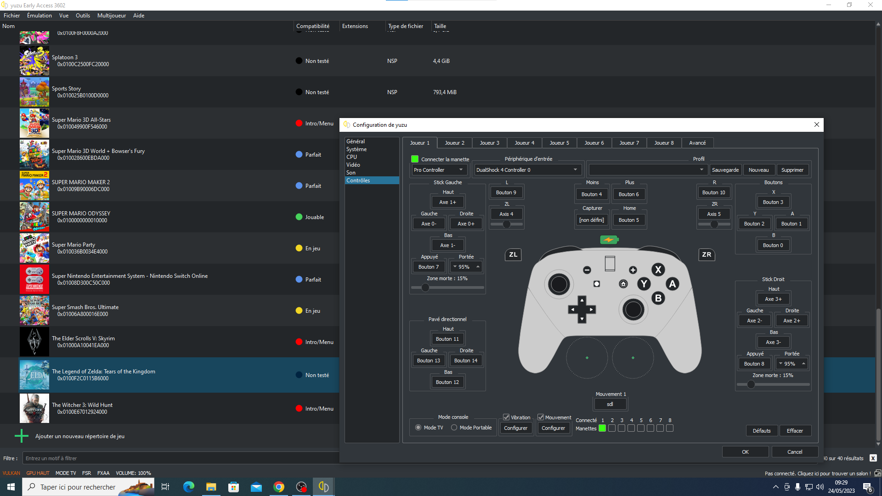Click the Sauvegarde profile button
This screenshot has width=882, height=496.
(x=725, y=170)
